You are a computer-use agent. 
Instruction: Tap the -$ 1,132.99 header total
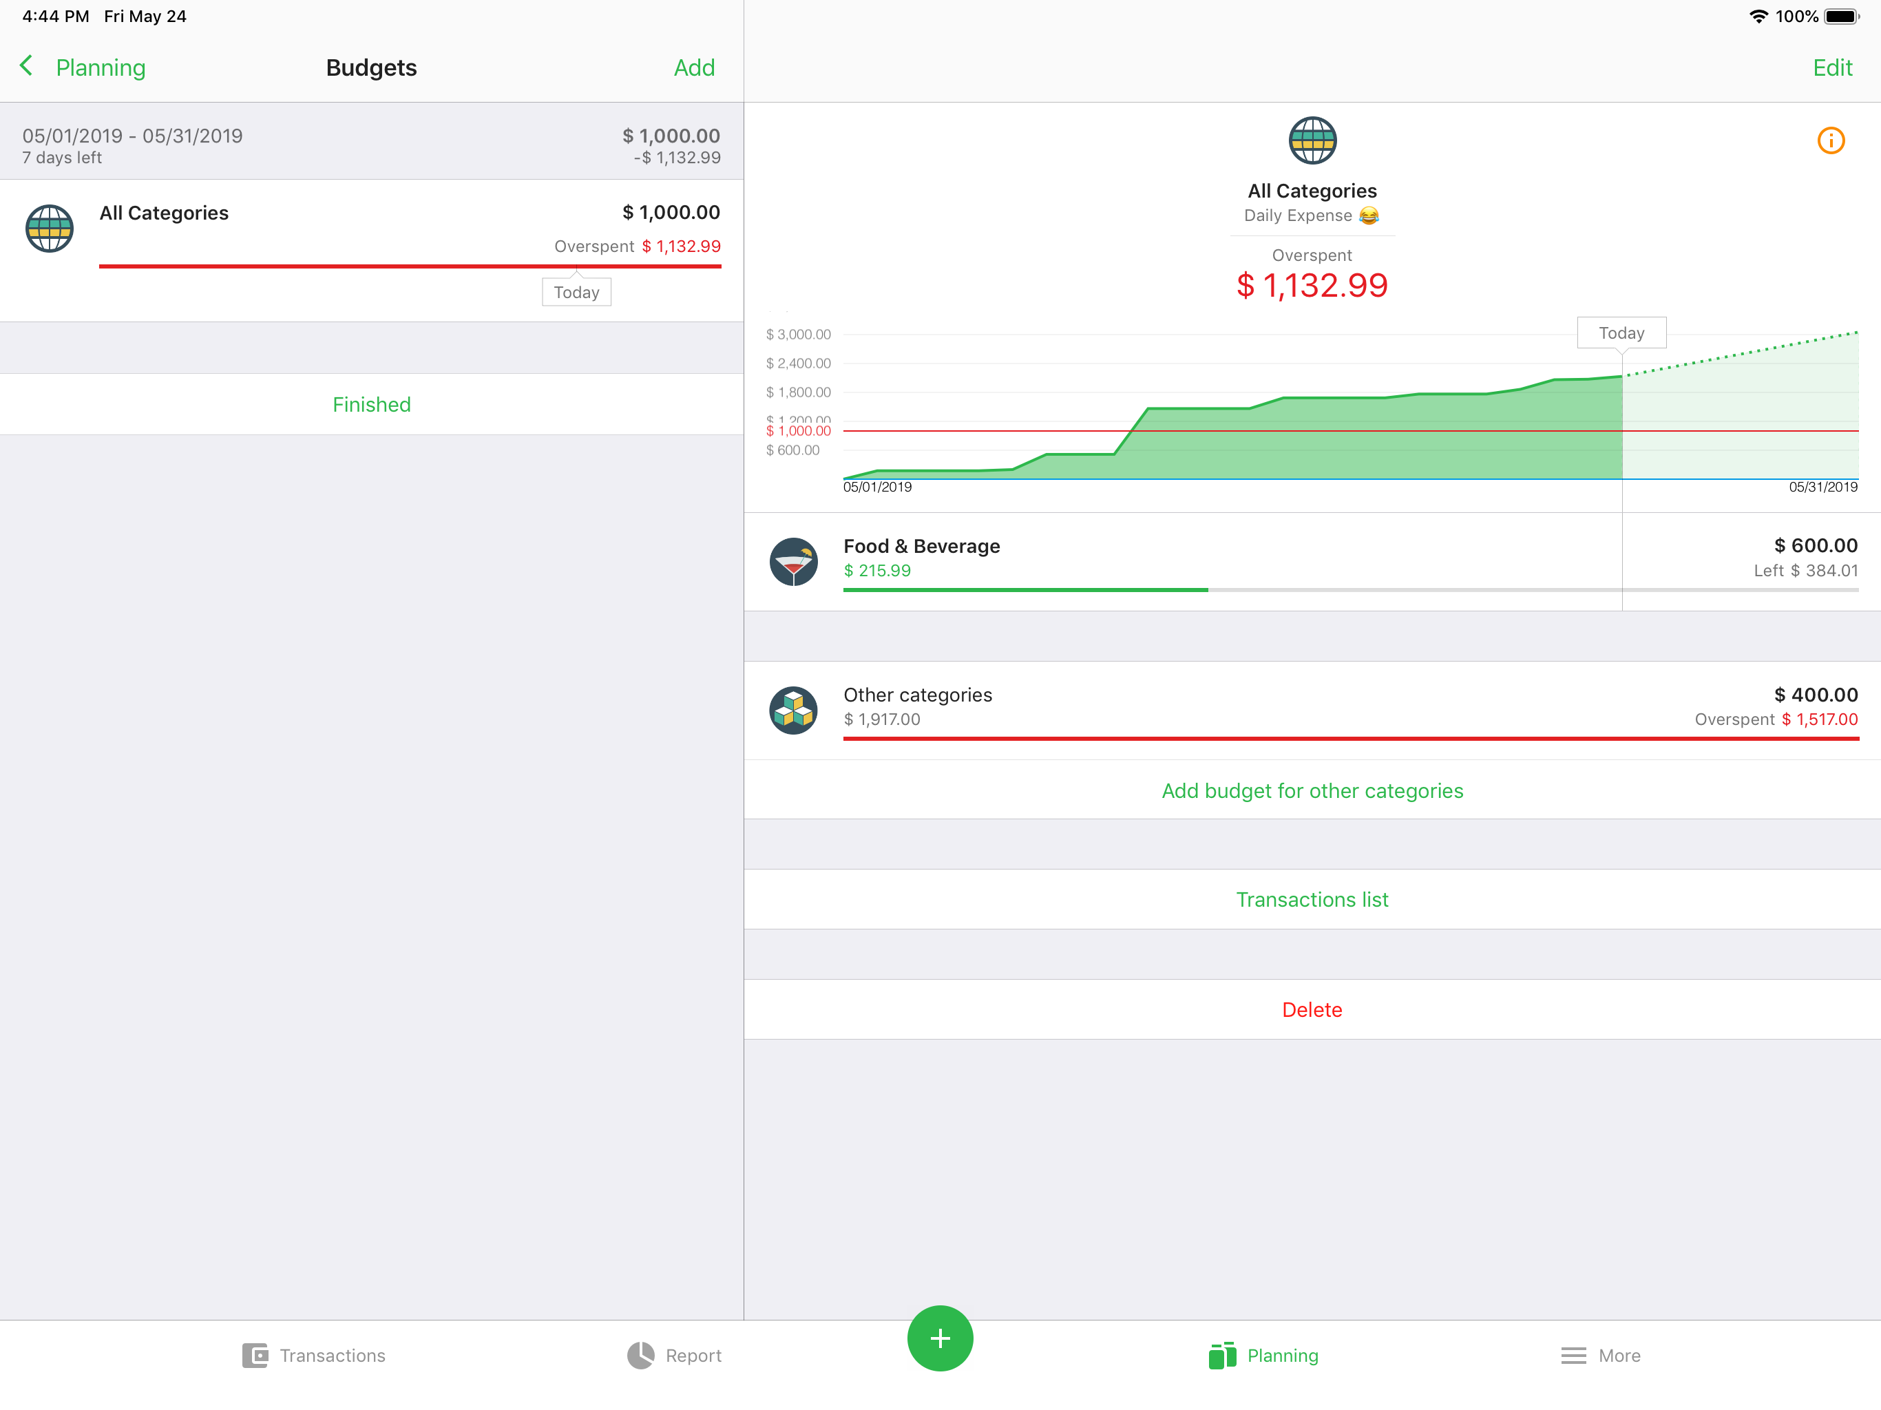pyautogui.click(x=677, y=158)
